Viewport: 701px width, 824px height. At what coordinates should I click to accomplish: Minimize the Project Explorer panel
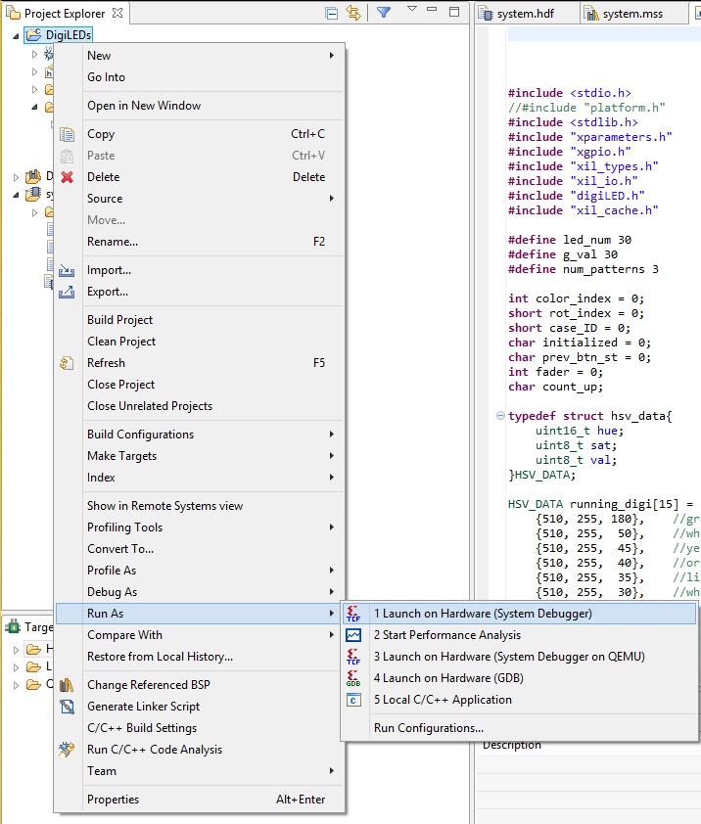pos(433,9)
